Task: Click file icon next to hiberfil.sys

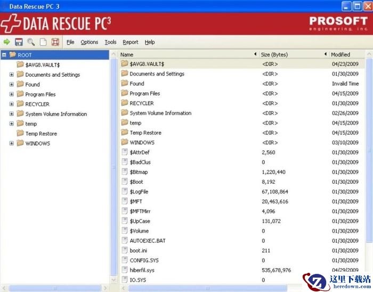Action: pyautogui.click(x=124, y=270)
